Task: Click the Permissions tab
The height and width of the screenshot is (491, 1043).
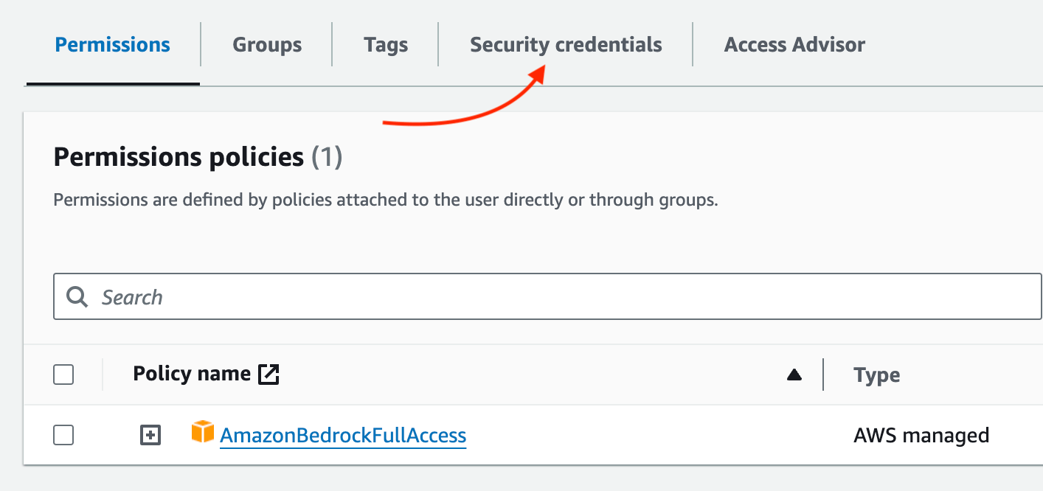Action: (x=113, y=45)
